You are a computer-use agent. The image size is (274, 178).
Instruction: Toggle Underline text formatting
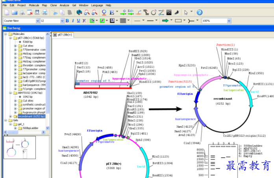coord(79,20)
